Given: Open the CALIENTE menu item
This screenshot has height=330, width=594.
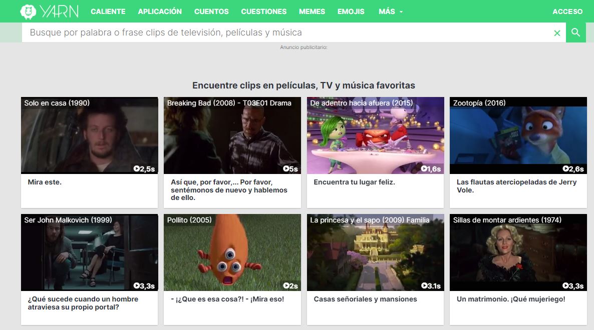Looking at the screenshot, I should click(x=108, y=11).
